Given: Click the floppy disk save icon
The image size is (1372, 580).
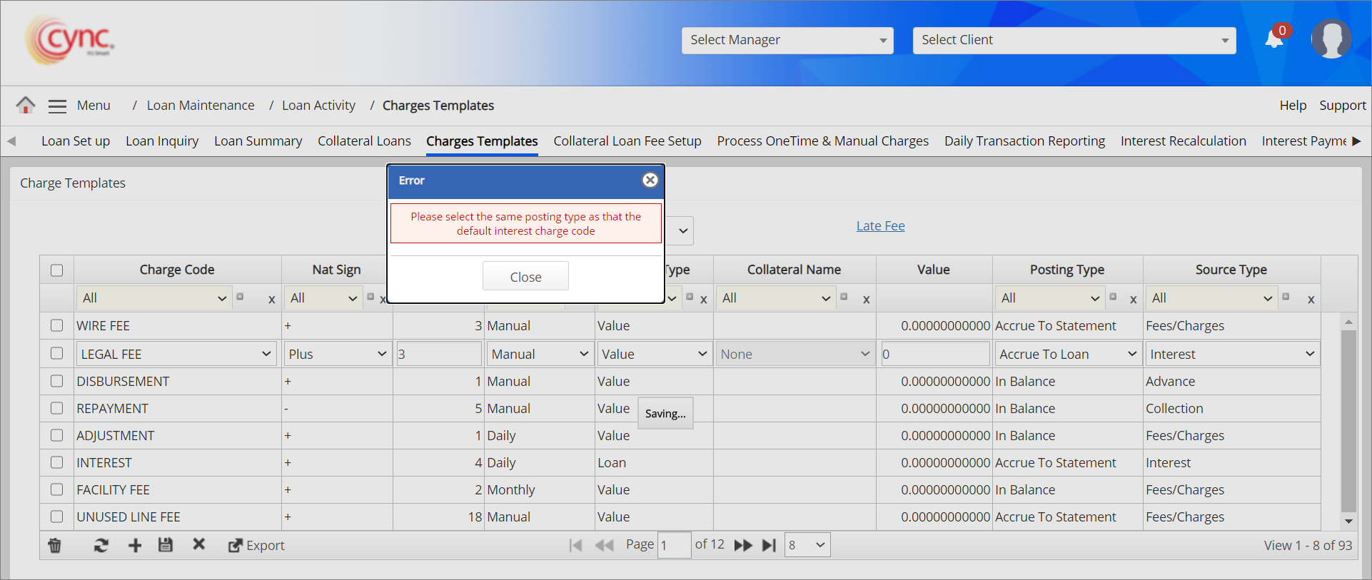Looking at the screenshot, I should coord(166,546).
